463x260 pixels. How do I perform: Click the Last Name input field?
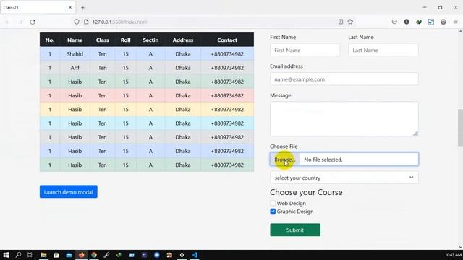pos(383,50)
